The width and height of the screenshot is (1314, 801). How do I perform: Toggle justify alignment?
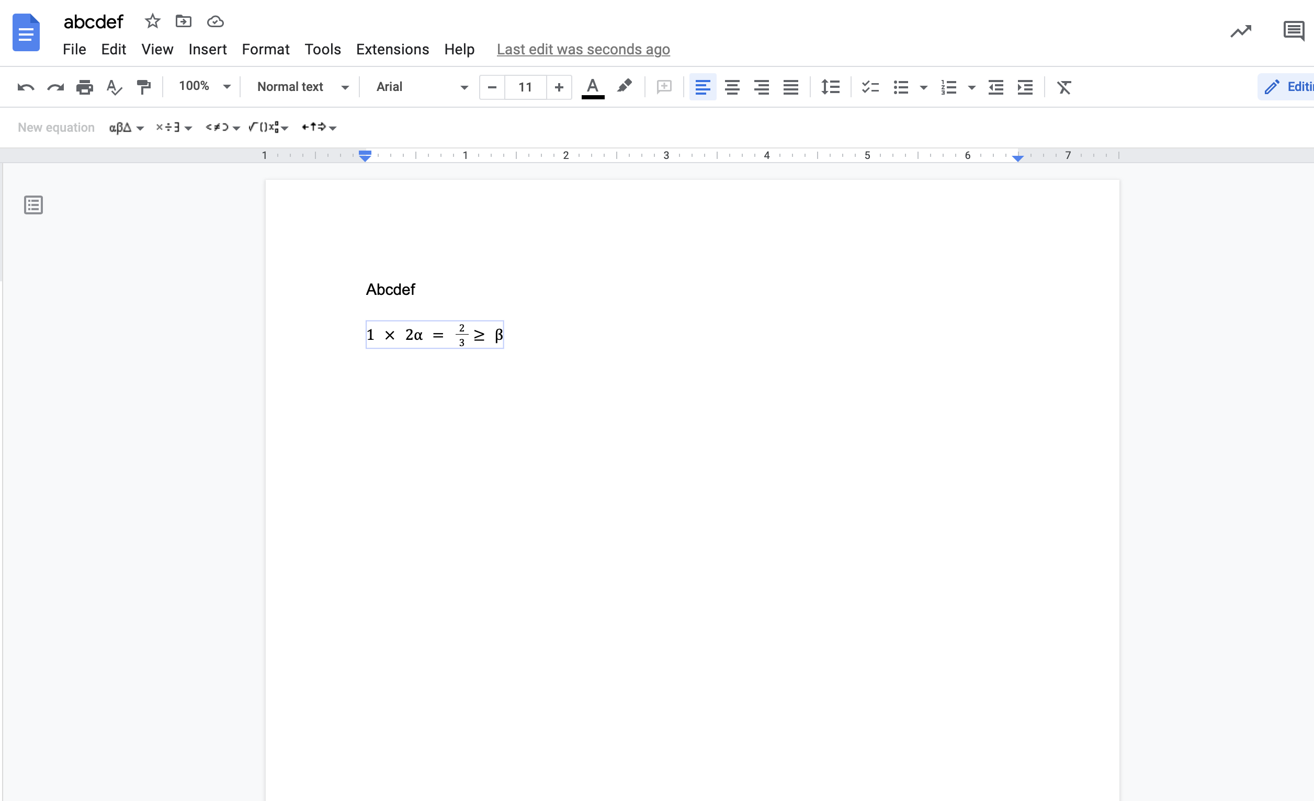click(791, 87)
